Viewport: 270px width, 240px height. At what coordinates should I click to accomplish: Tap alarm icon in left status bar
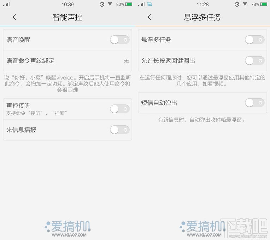point(102,4)
